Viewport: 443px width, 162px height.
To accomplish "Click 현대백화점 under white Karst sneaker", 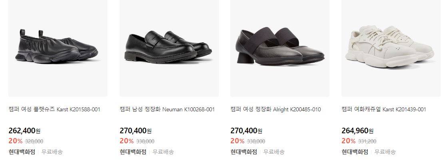I will click(355, 152).
